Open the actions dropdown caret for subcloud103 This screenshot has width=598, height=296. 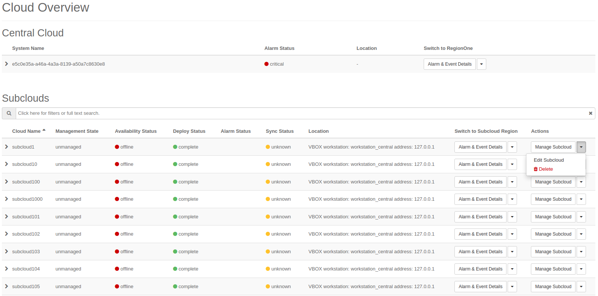pyautogui.click(x=581, y=252)
